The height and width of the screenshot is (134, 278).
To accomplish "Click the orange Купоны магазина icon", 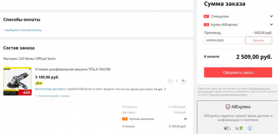I will (125, 119).
